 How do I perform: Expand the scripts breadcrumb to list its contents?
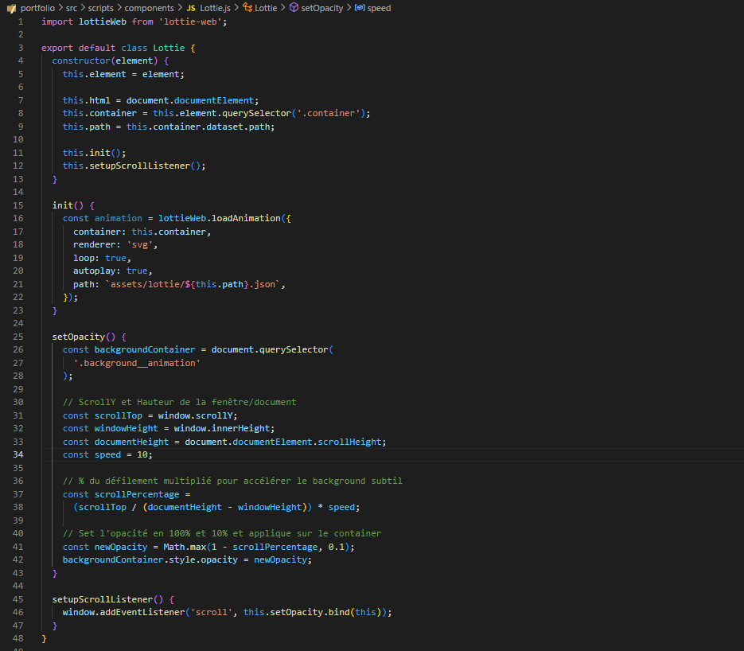click(x=100, y=8)
